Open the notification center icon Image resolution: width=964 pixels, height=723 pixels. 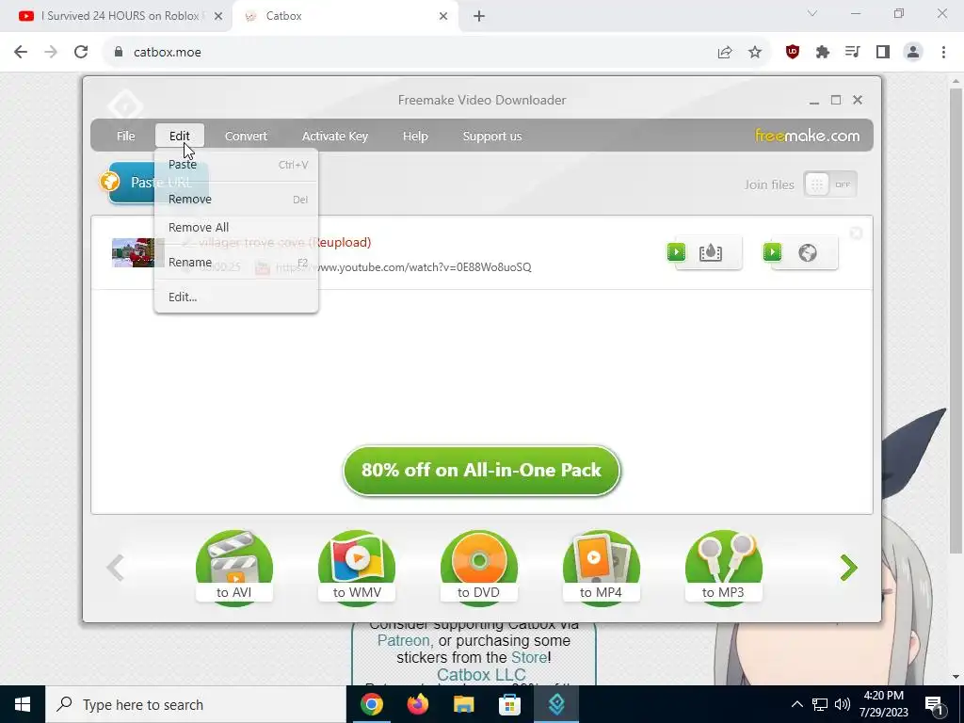(934, 704)
